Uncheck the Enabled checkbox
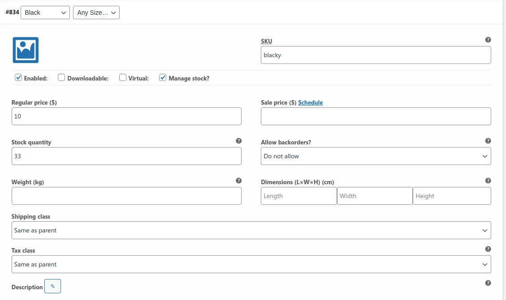 point(18,78)
